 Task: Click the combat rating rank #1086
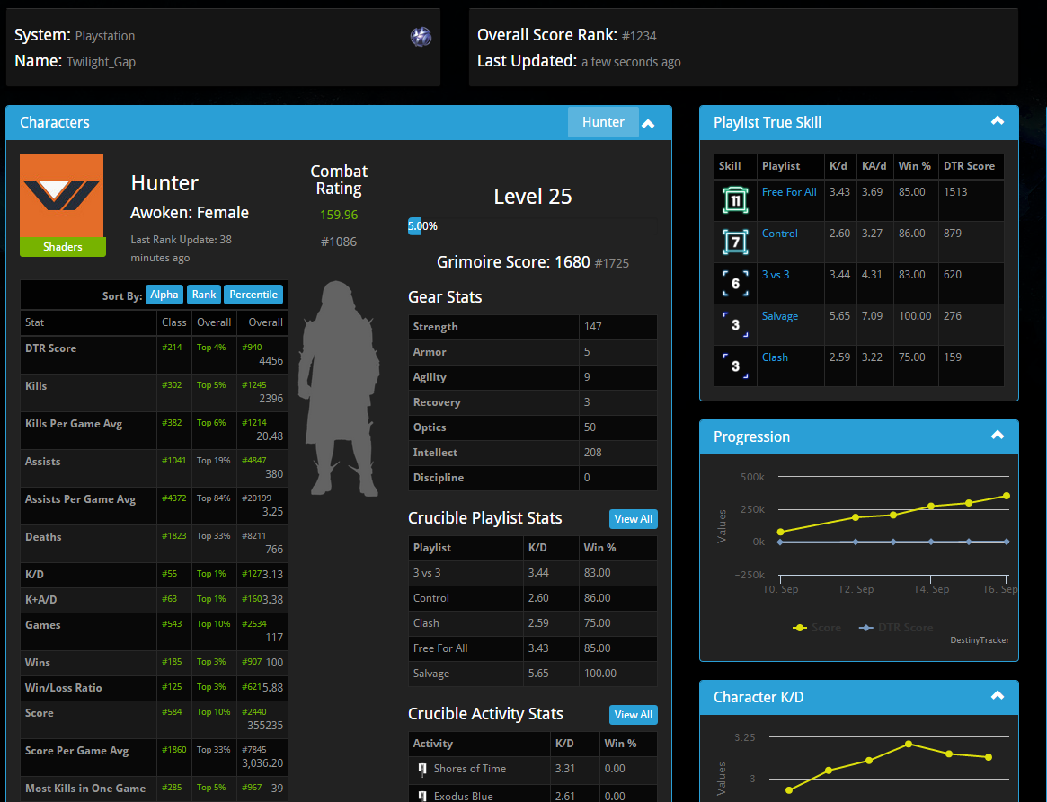coord(339,242)
